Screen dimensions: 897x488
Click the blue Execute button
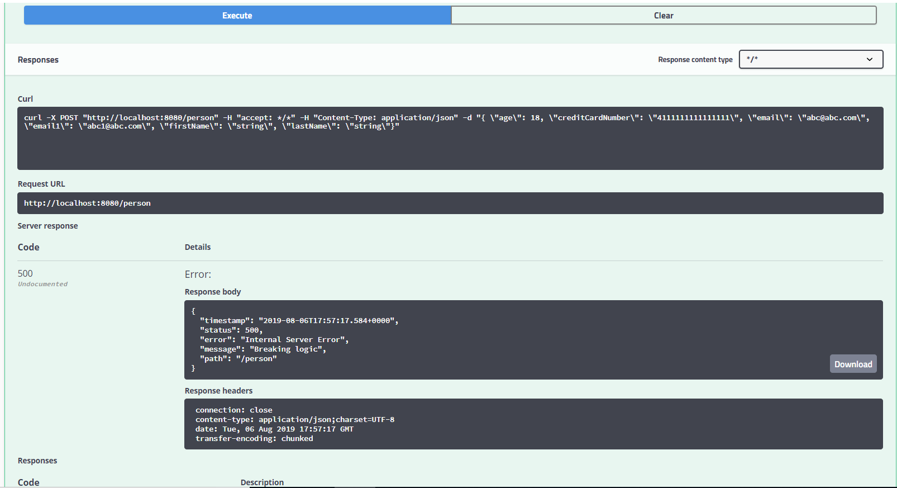click(237, 16)
